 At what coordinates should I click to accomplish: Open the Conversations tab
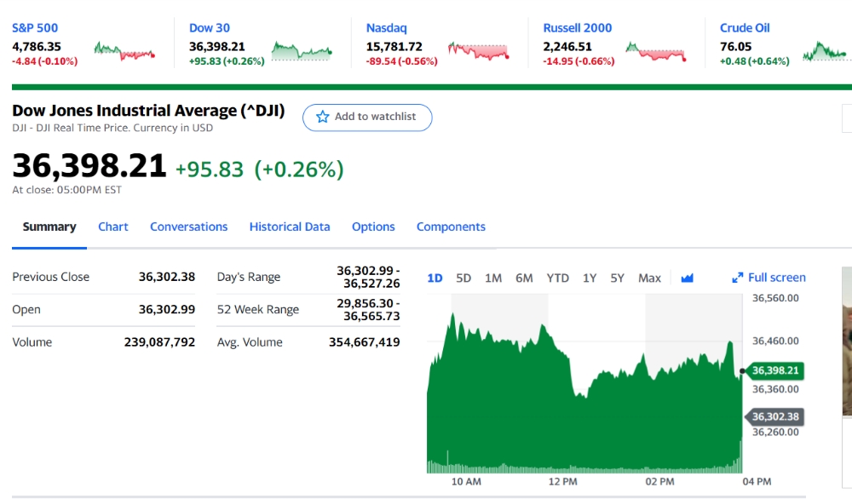click(189, 227)
